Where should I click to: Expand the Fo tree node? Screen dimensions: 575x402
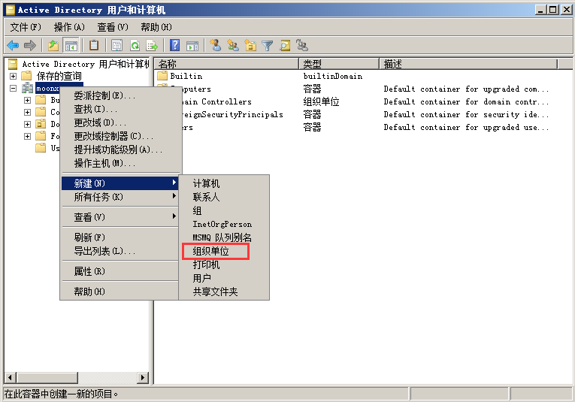(27, 136)
